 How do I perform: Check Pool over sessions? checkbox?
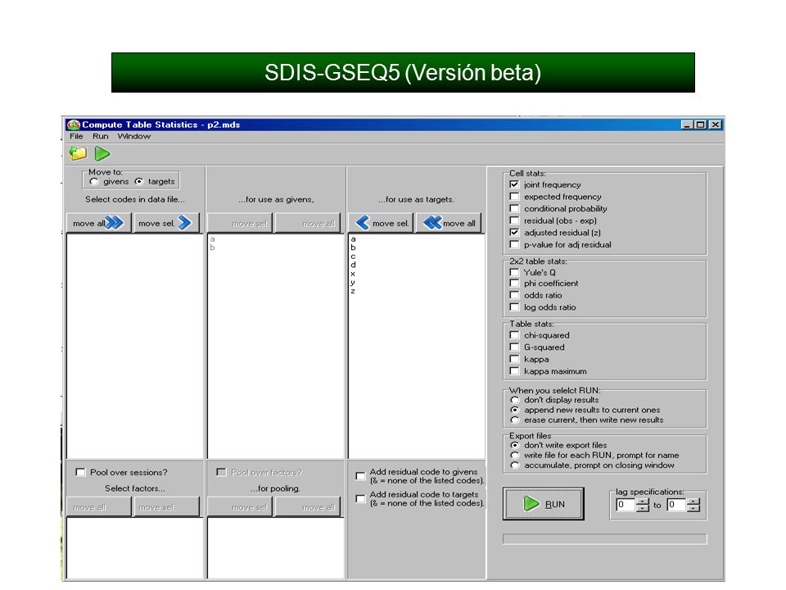coord(80,472)
